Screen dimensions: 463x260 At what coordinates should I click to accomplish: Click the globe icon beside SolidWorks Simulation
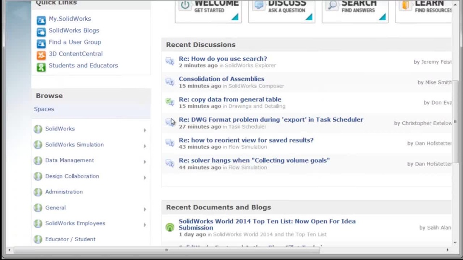point(38,145)
